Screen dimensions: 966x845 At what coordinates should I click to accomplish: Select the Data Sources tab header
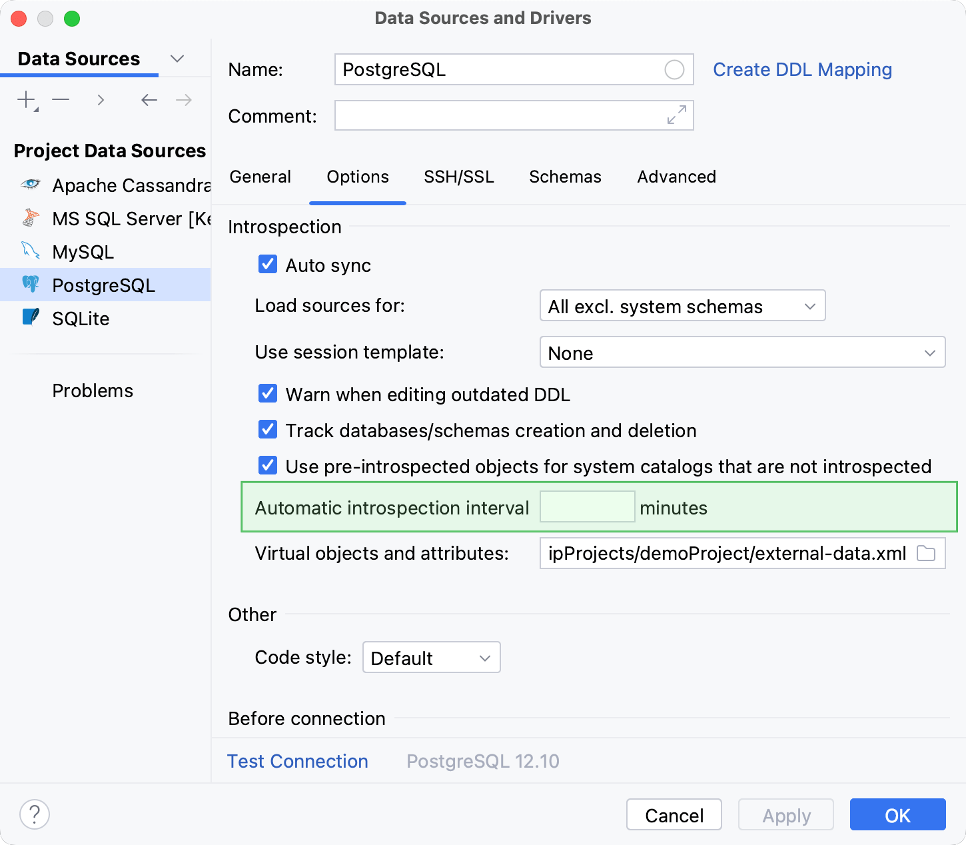pos(79,59)
